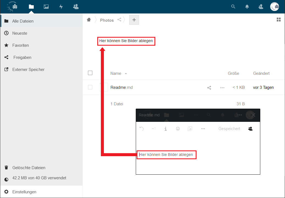Open the user avatar menu
The image size is (285, 198).
click(274, 7)
